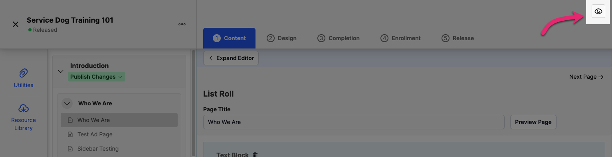Click the Preview Page button
Image resolution: width=612 pixels, height=157 pixels.
[x=533, y=122]
